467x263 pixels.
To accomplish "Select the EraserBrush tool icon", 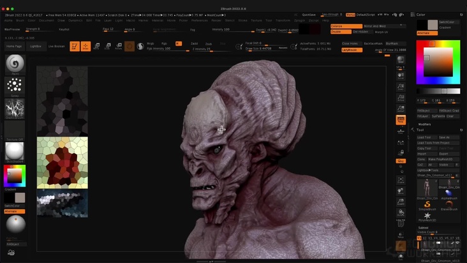I will point(449,205).
